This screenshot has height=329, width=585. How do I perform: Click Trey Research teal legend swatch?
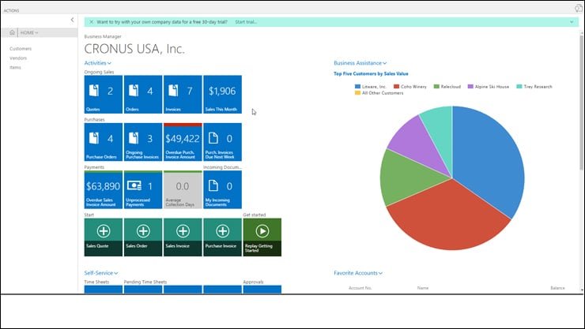pyautogui.click(x=519, y=86)
